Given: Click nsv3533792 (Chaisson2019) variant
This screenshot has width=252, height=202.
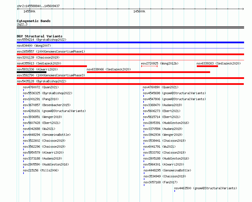Looking at the screenshot, I should [165, 152].
